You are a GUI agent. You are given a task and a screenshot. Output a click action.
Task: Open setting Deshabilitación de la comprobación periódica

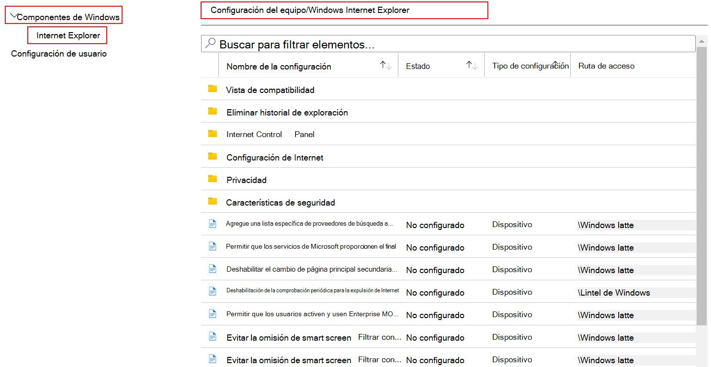(313, 291)
